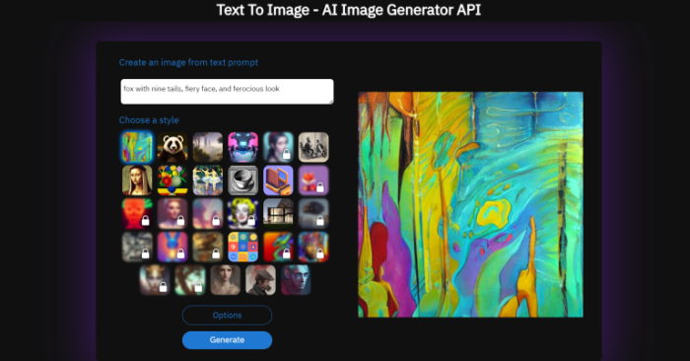Viewport: 690px width, 361px height.
Task: Choose the locked gray blurry texture style
Action: [137, 247]
